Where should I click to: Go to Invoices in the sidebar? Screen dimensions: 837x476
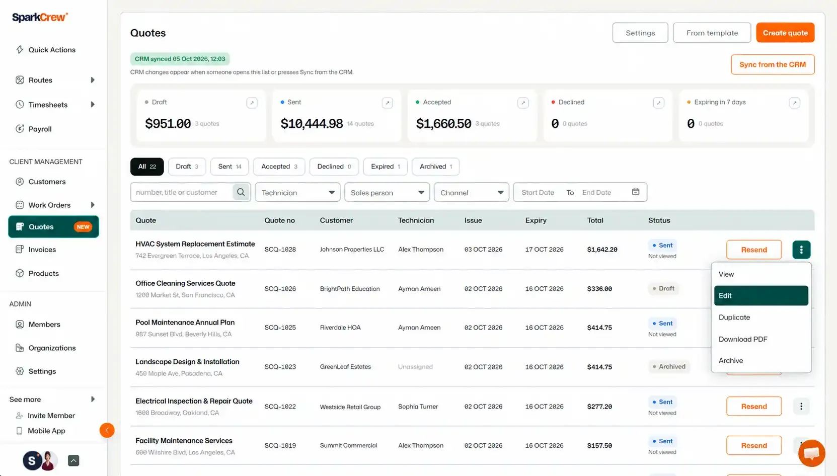pos(36,250)
